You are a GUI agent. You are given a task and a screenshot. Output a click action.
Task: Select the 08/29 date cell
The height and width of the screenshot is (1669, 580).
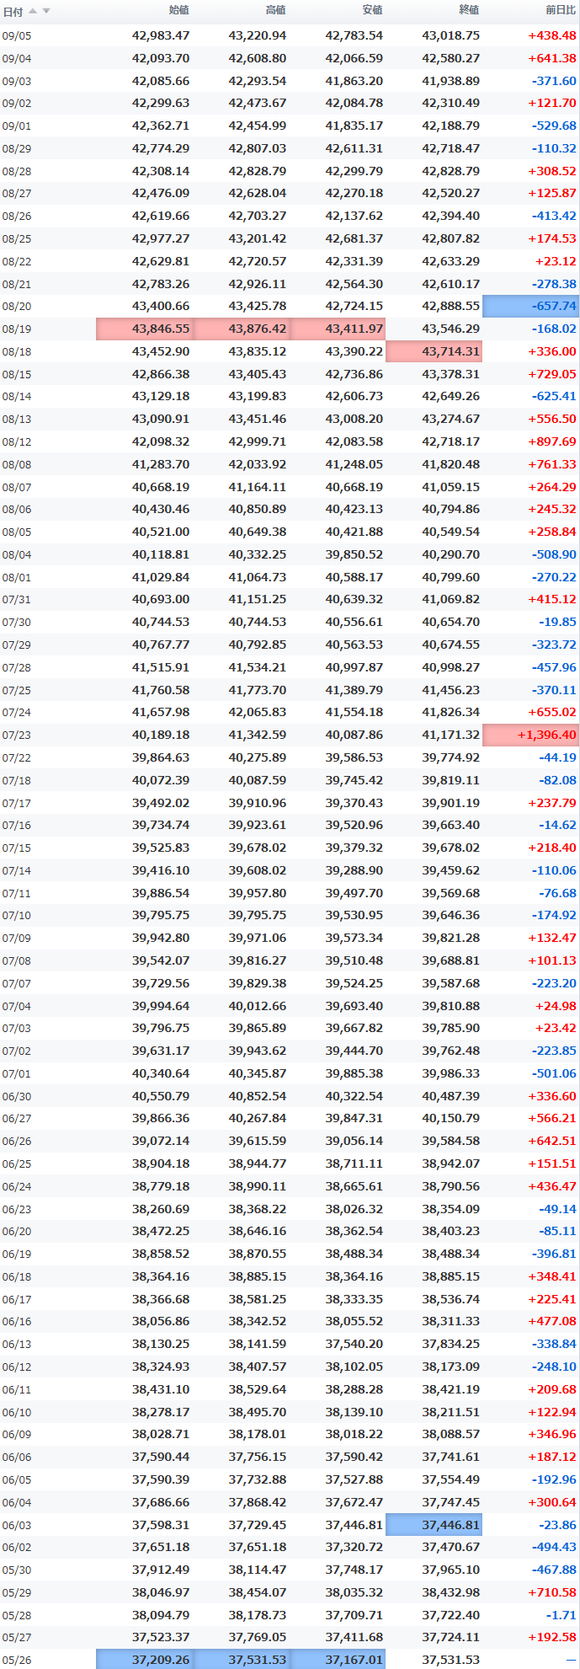(x=17, y=149)
